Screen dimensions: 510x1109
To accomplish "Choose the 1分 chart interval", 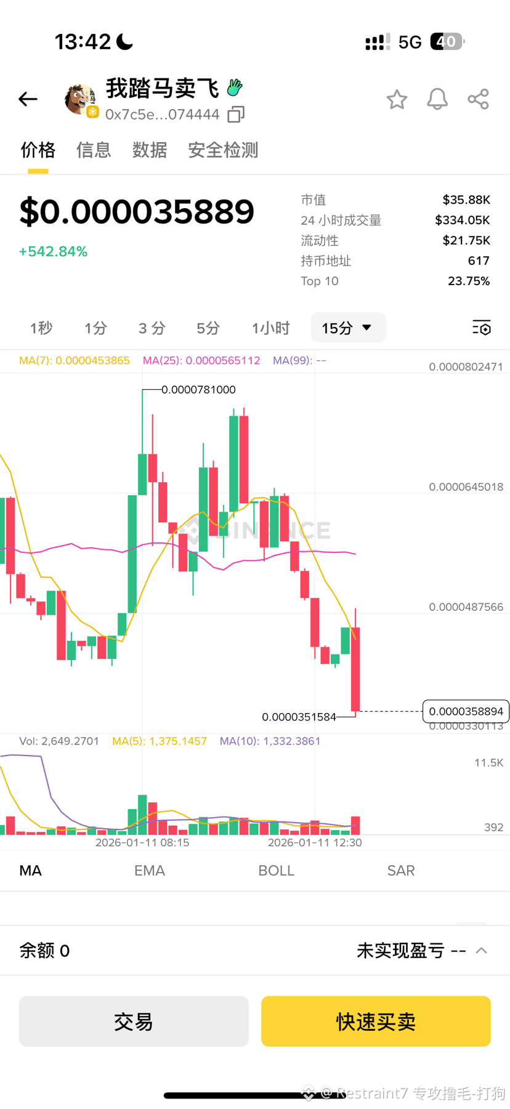I will pos(95,328).
